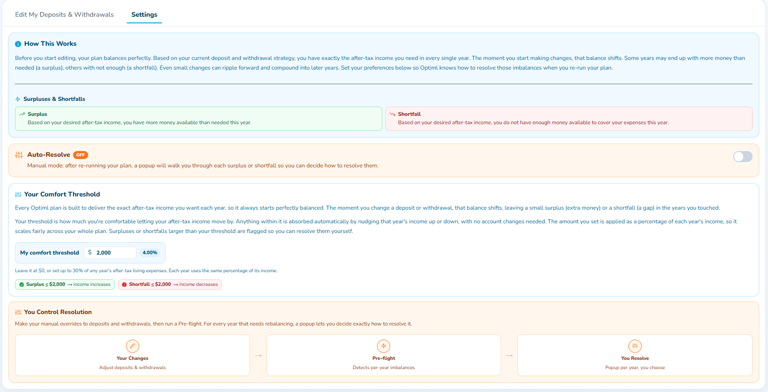The height and width of the screenshot is (392, 768).
Task: Click the You Control Resolution sliders icon
Action: 18,312
